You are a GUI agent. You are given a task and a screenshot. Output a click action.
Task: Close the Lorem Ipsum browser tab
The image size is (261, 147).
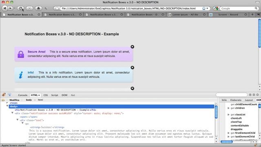coord(204,15)
